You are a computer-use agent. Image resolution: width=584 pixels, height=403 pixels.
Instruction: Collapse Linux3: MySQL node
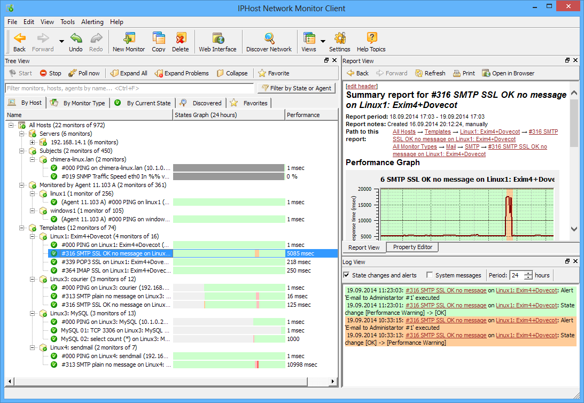tap(33, 313)
